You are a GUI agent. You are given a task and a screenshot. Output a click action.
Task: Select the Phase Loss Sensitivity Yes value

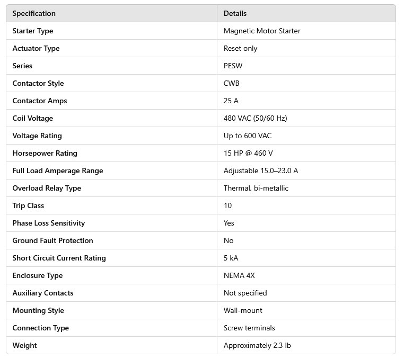pos(229,223)
